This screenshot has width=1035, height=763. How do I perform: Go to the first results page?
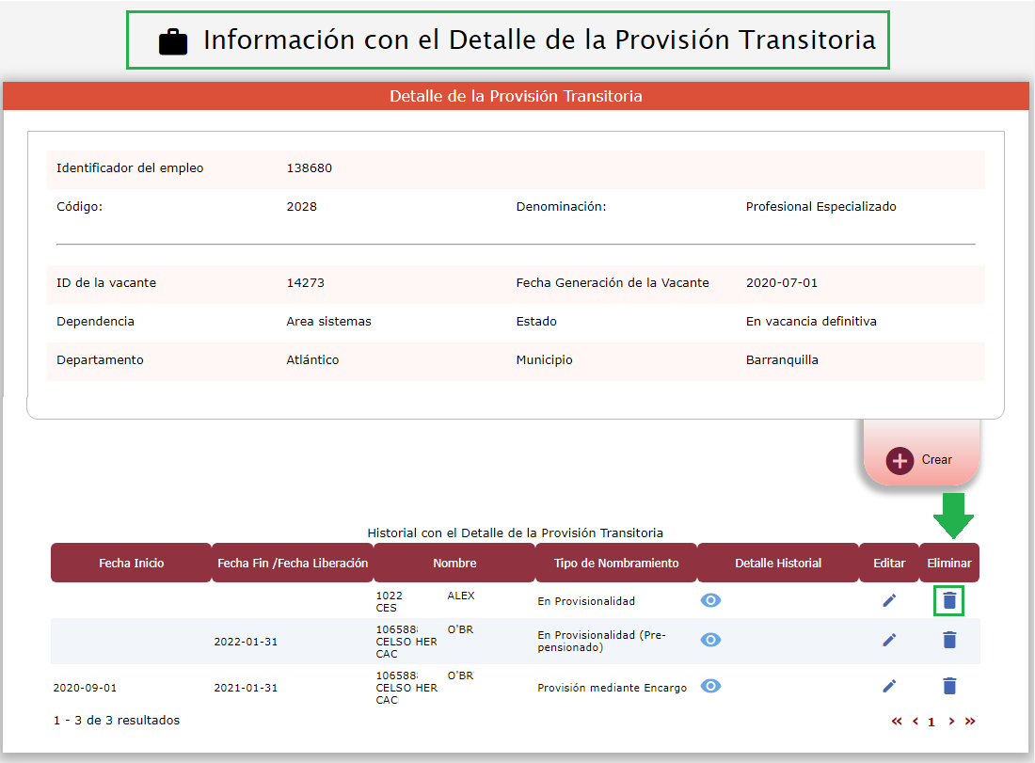(897, 722)
